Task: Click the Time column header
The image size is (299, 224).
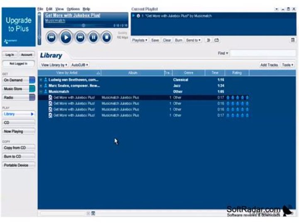Action: coord(215,73)
